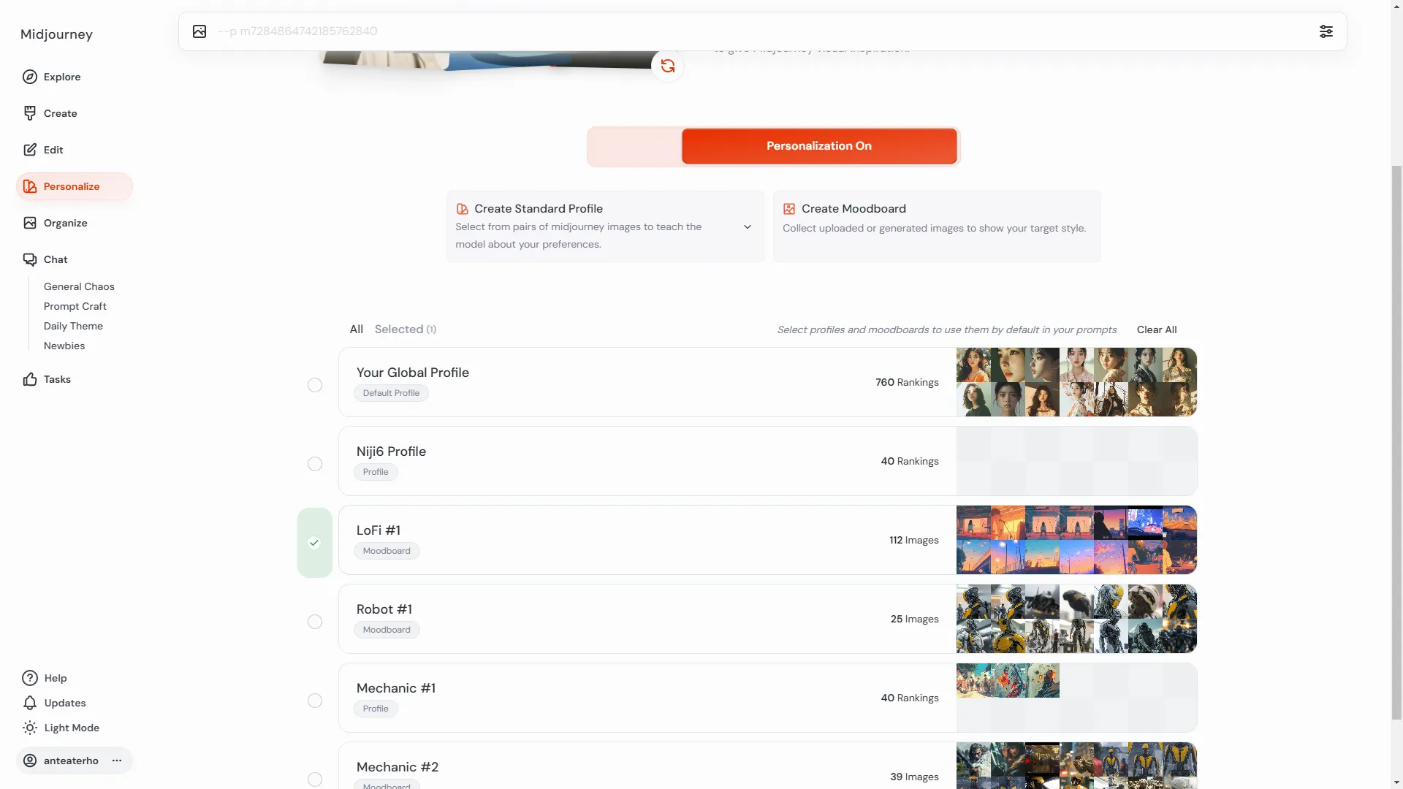Viewport: 1403px width, 789px height.
Task: Click the orange refresh icon
Action: [668, 66]
